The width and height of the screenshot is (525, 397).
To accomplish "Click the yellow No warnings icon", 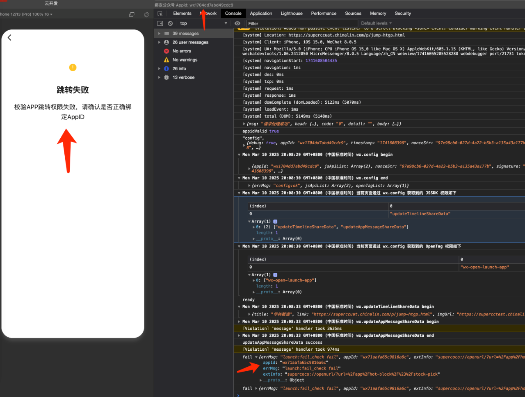I will click(167, 60).
